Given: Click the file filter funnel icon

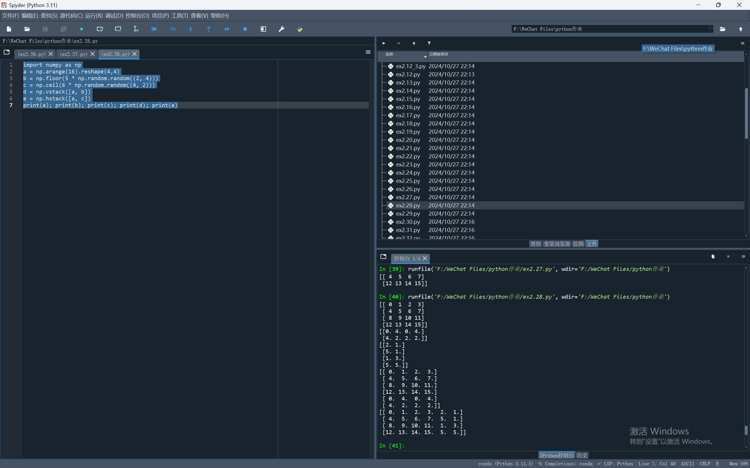Looking at the screenshot, I should point(429,43).
